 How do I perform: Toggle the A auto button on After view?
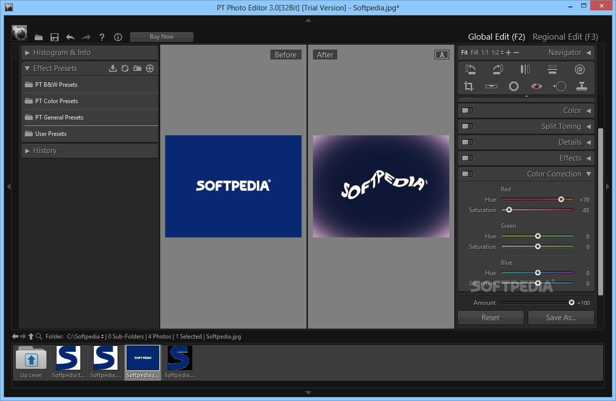pyautogui.click(x=441, y=55)
